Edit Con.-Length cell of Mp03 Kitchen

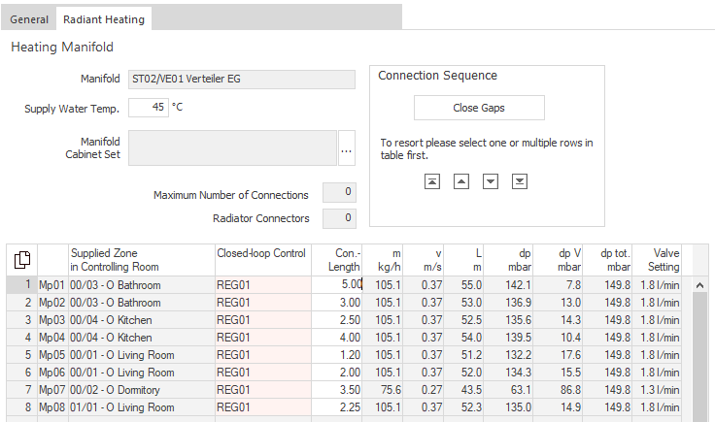pos(336,320)
